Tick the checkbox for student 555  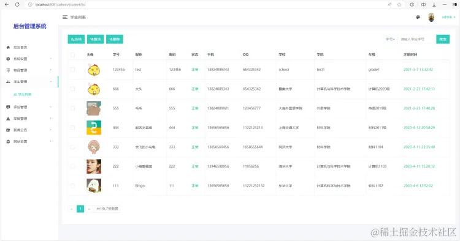click(x=72, y=108)
